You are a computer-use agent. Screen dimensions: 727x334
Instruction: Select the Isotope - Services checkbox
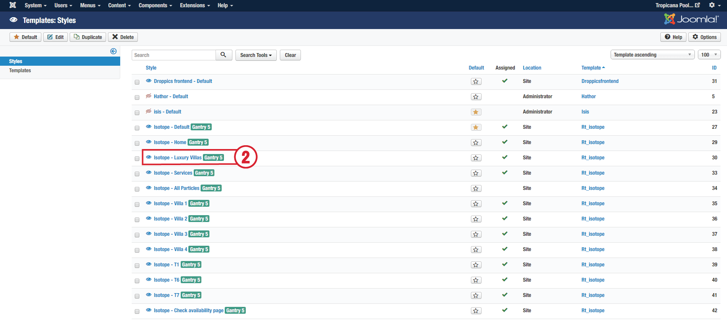tap(137, 174)
